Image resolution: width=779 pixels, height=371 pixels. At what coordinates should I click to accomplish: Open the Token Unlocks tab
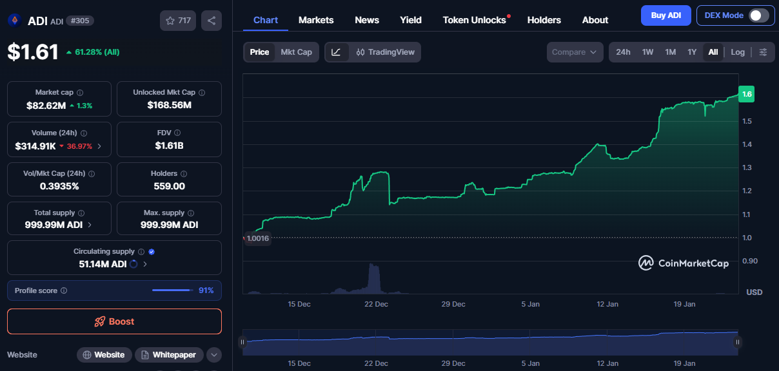(475, 20)
